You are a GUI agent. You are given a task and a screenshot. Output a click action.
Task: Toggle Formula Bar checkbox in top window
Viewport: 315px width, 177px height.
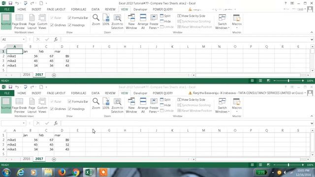pos(69,18)
